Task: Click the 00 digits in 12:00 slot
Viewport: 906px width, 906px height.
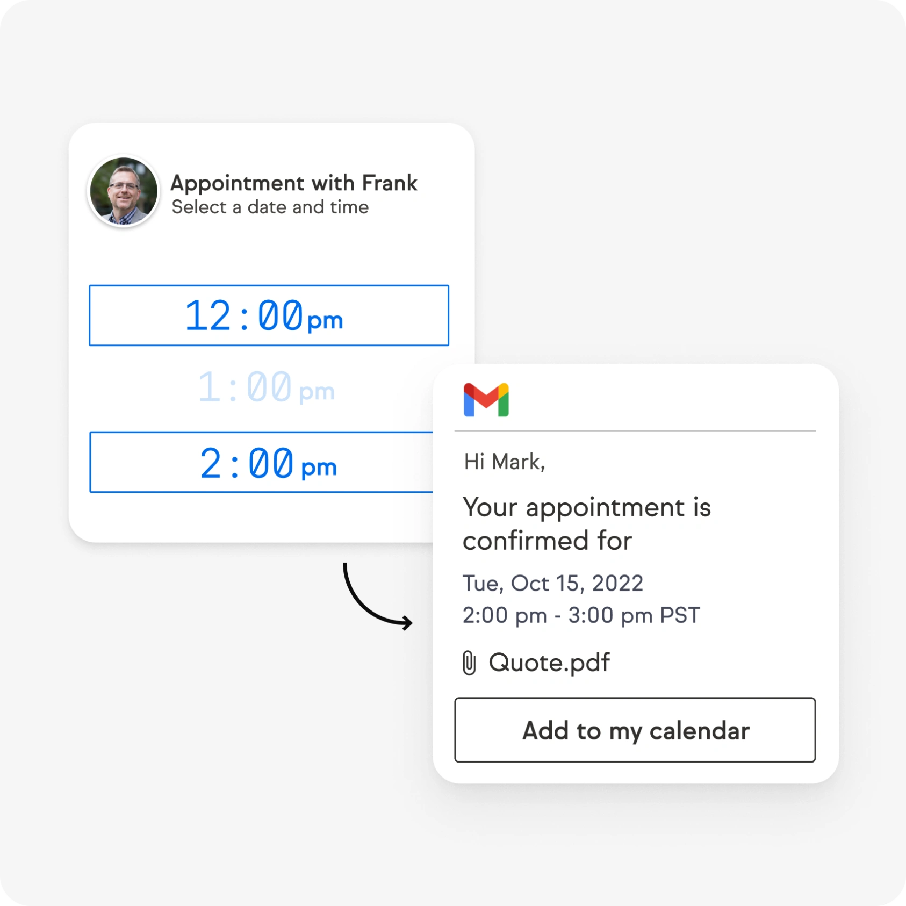Action: click(280, 315)
